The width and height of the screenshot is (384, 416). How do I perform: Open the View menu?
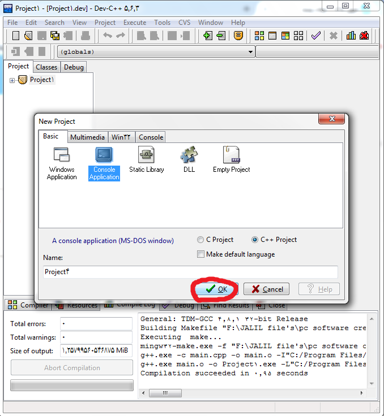point(79,23)
